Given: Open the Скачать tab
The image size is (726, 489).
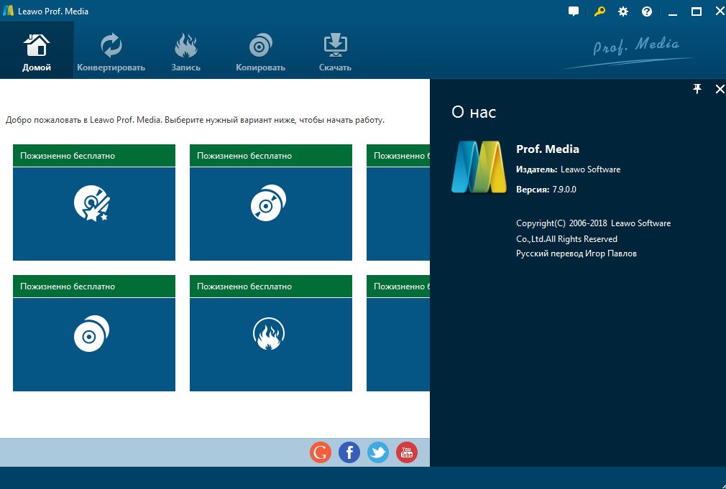Looking at the screenshot, I should tap(335, 50).
